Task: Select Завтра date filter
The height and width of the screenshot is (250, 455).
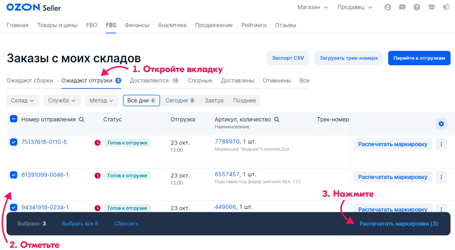Action: [214, 101]
